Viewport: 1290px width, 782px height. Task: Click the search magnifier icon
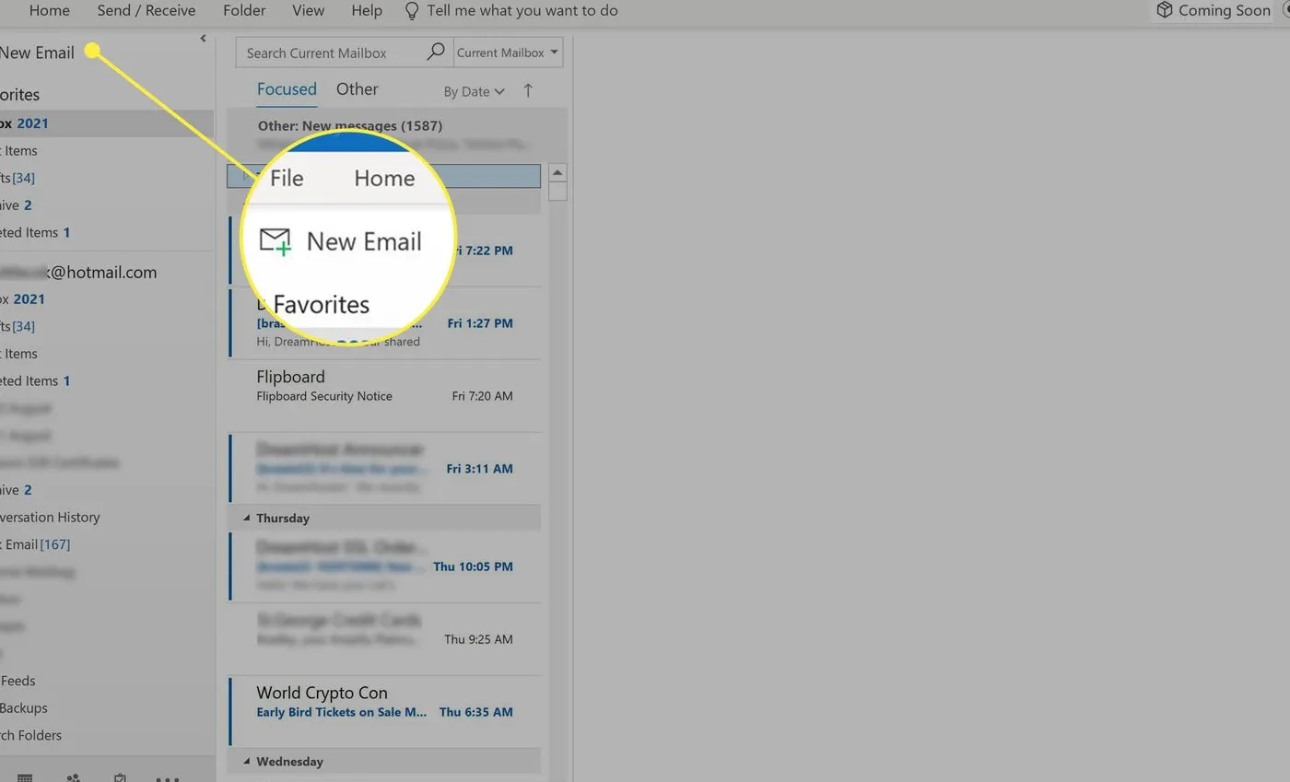435,53
